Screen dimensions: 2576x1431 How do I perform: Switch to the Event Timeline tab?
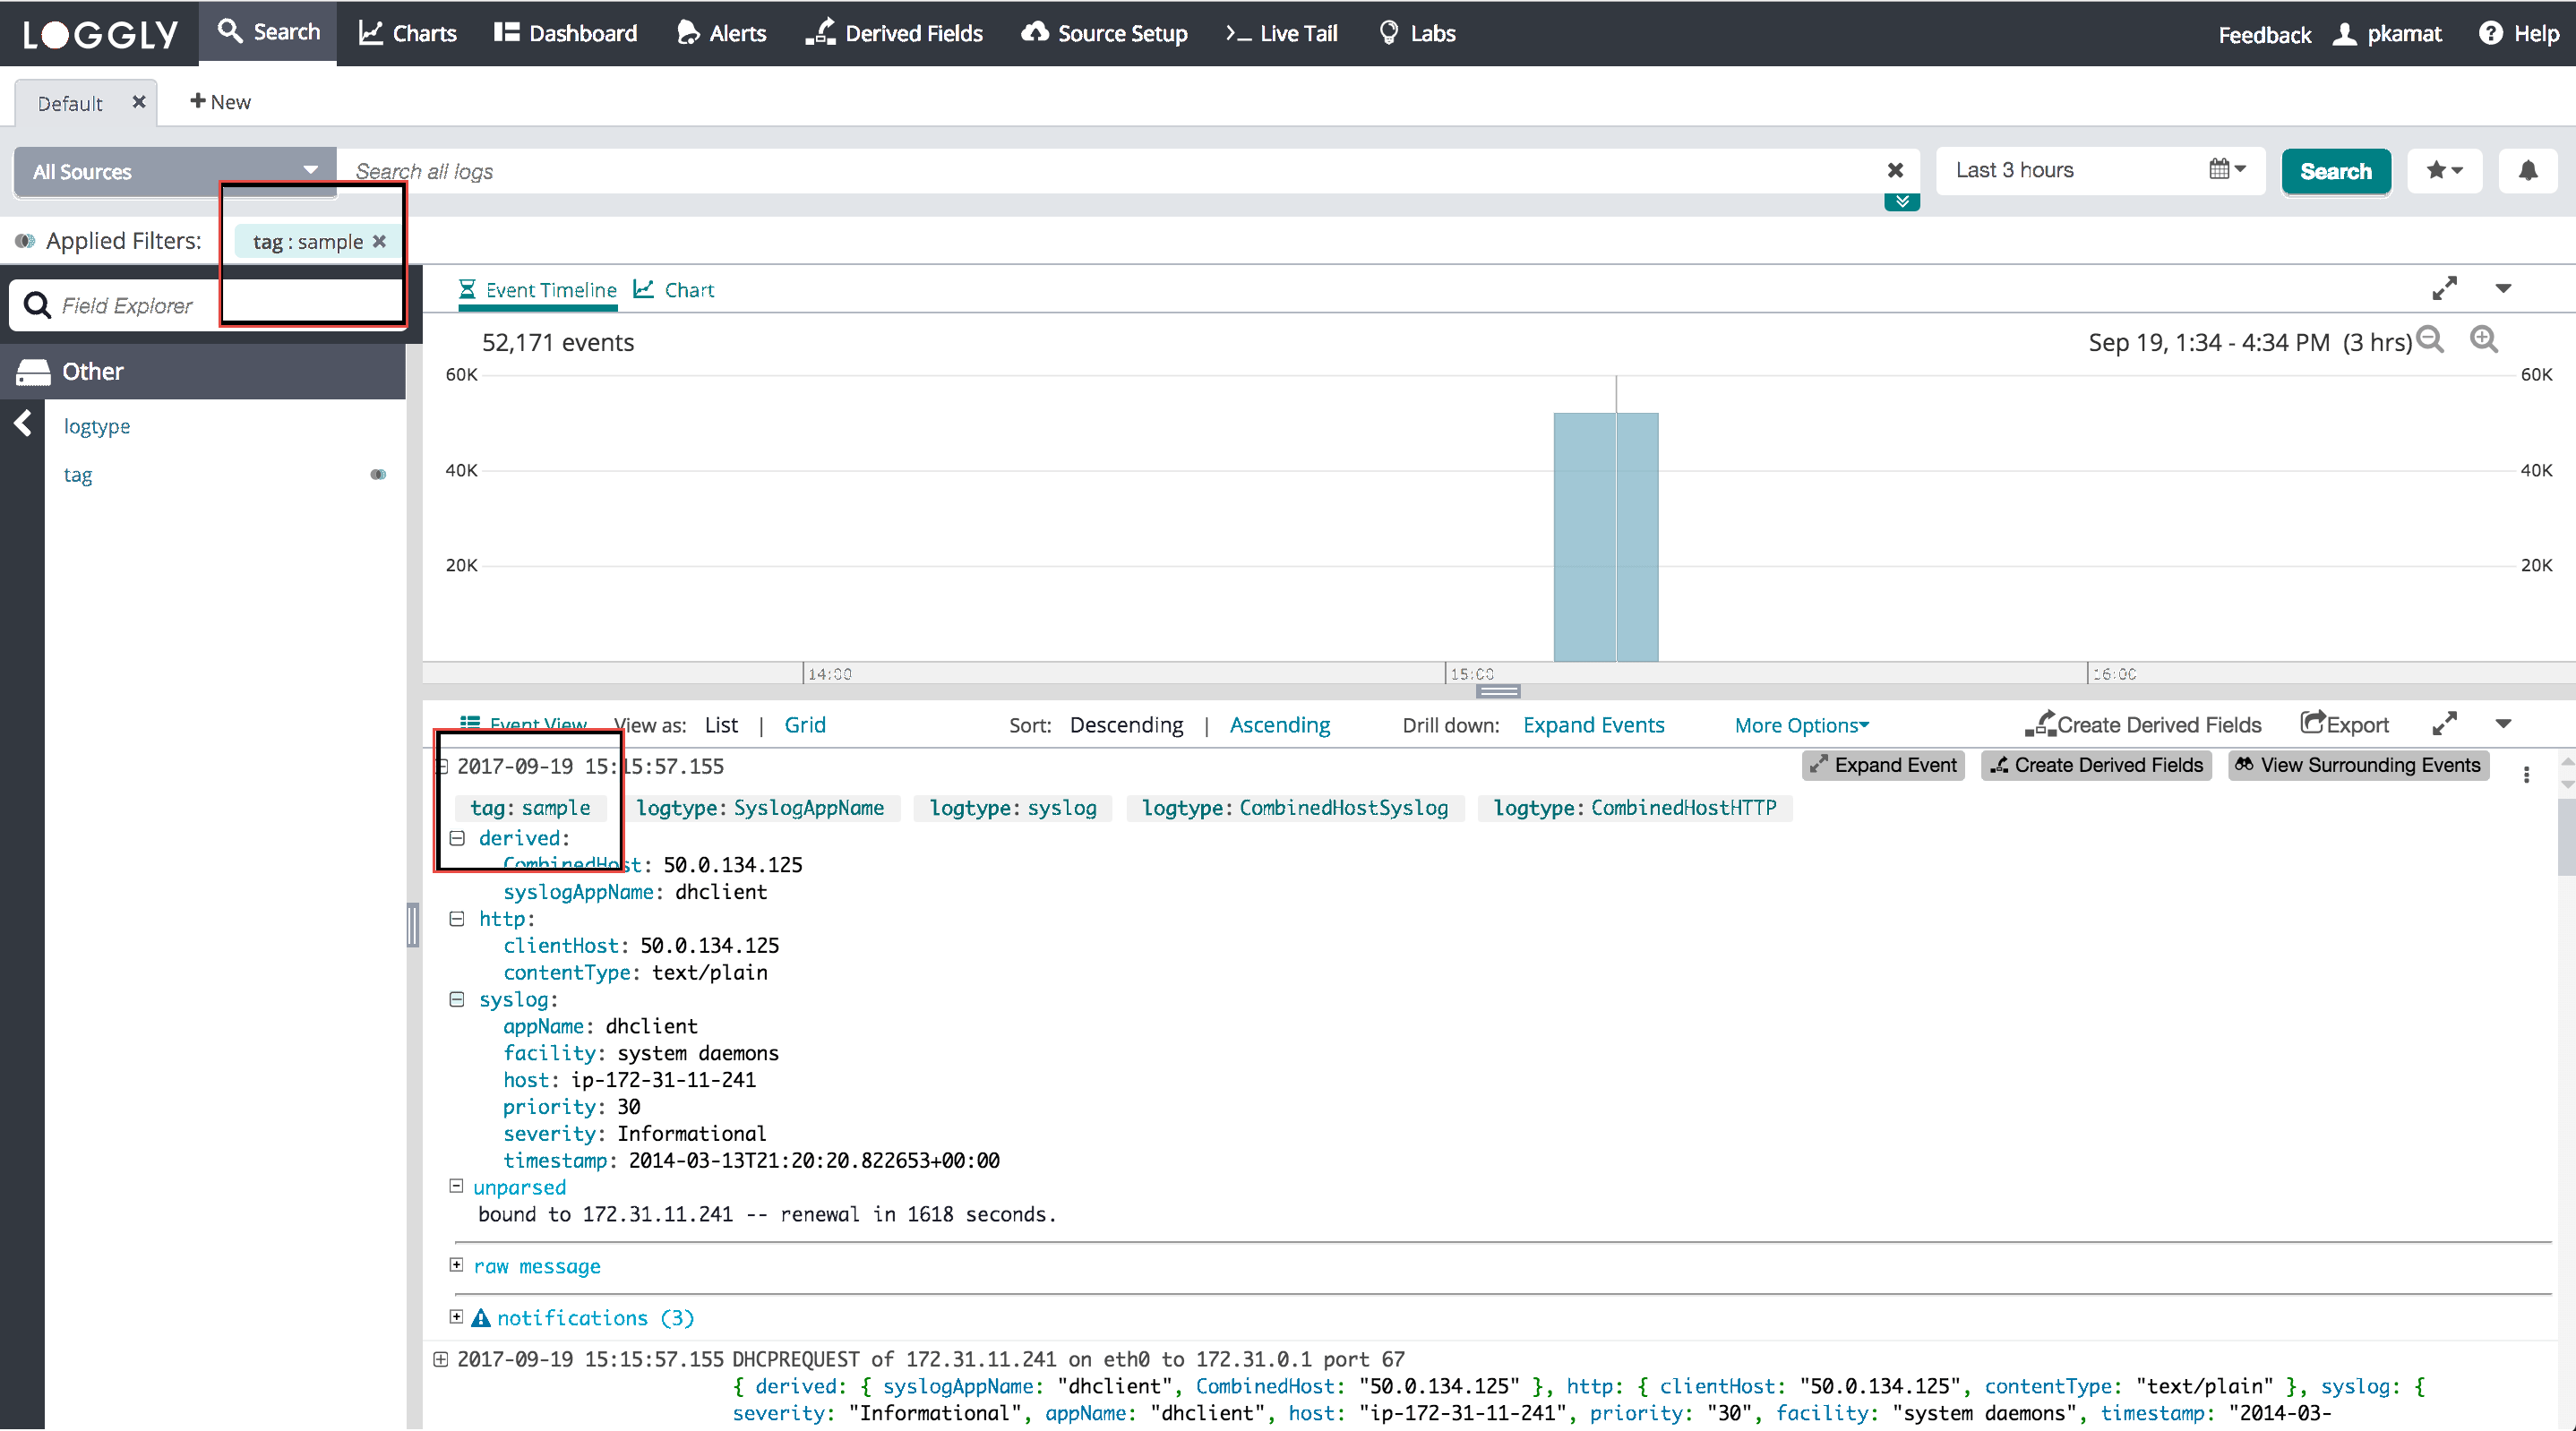[538, 290]
